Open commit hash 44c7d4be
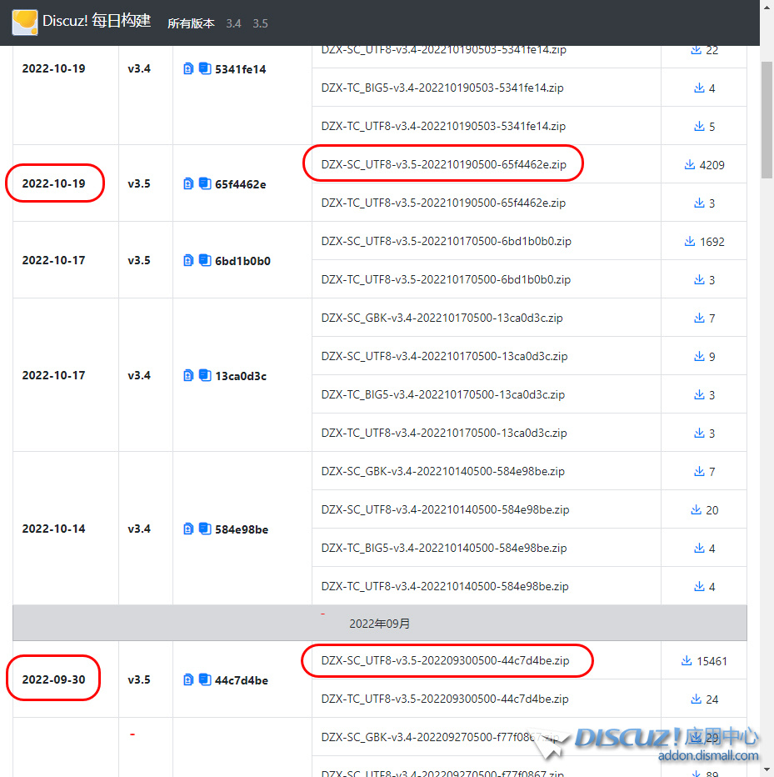The width and height of the screenshot is (774, 777). point(242,680)
